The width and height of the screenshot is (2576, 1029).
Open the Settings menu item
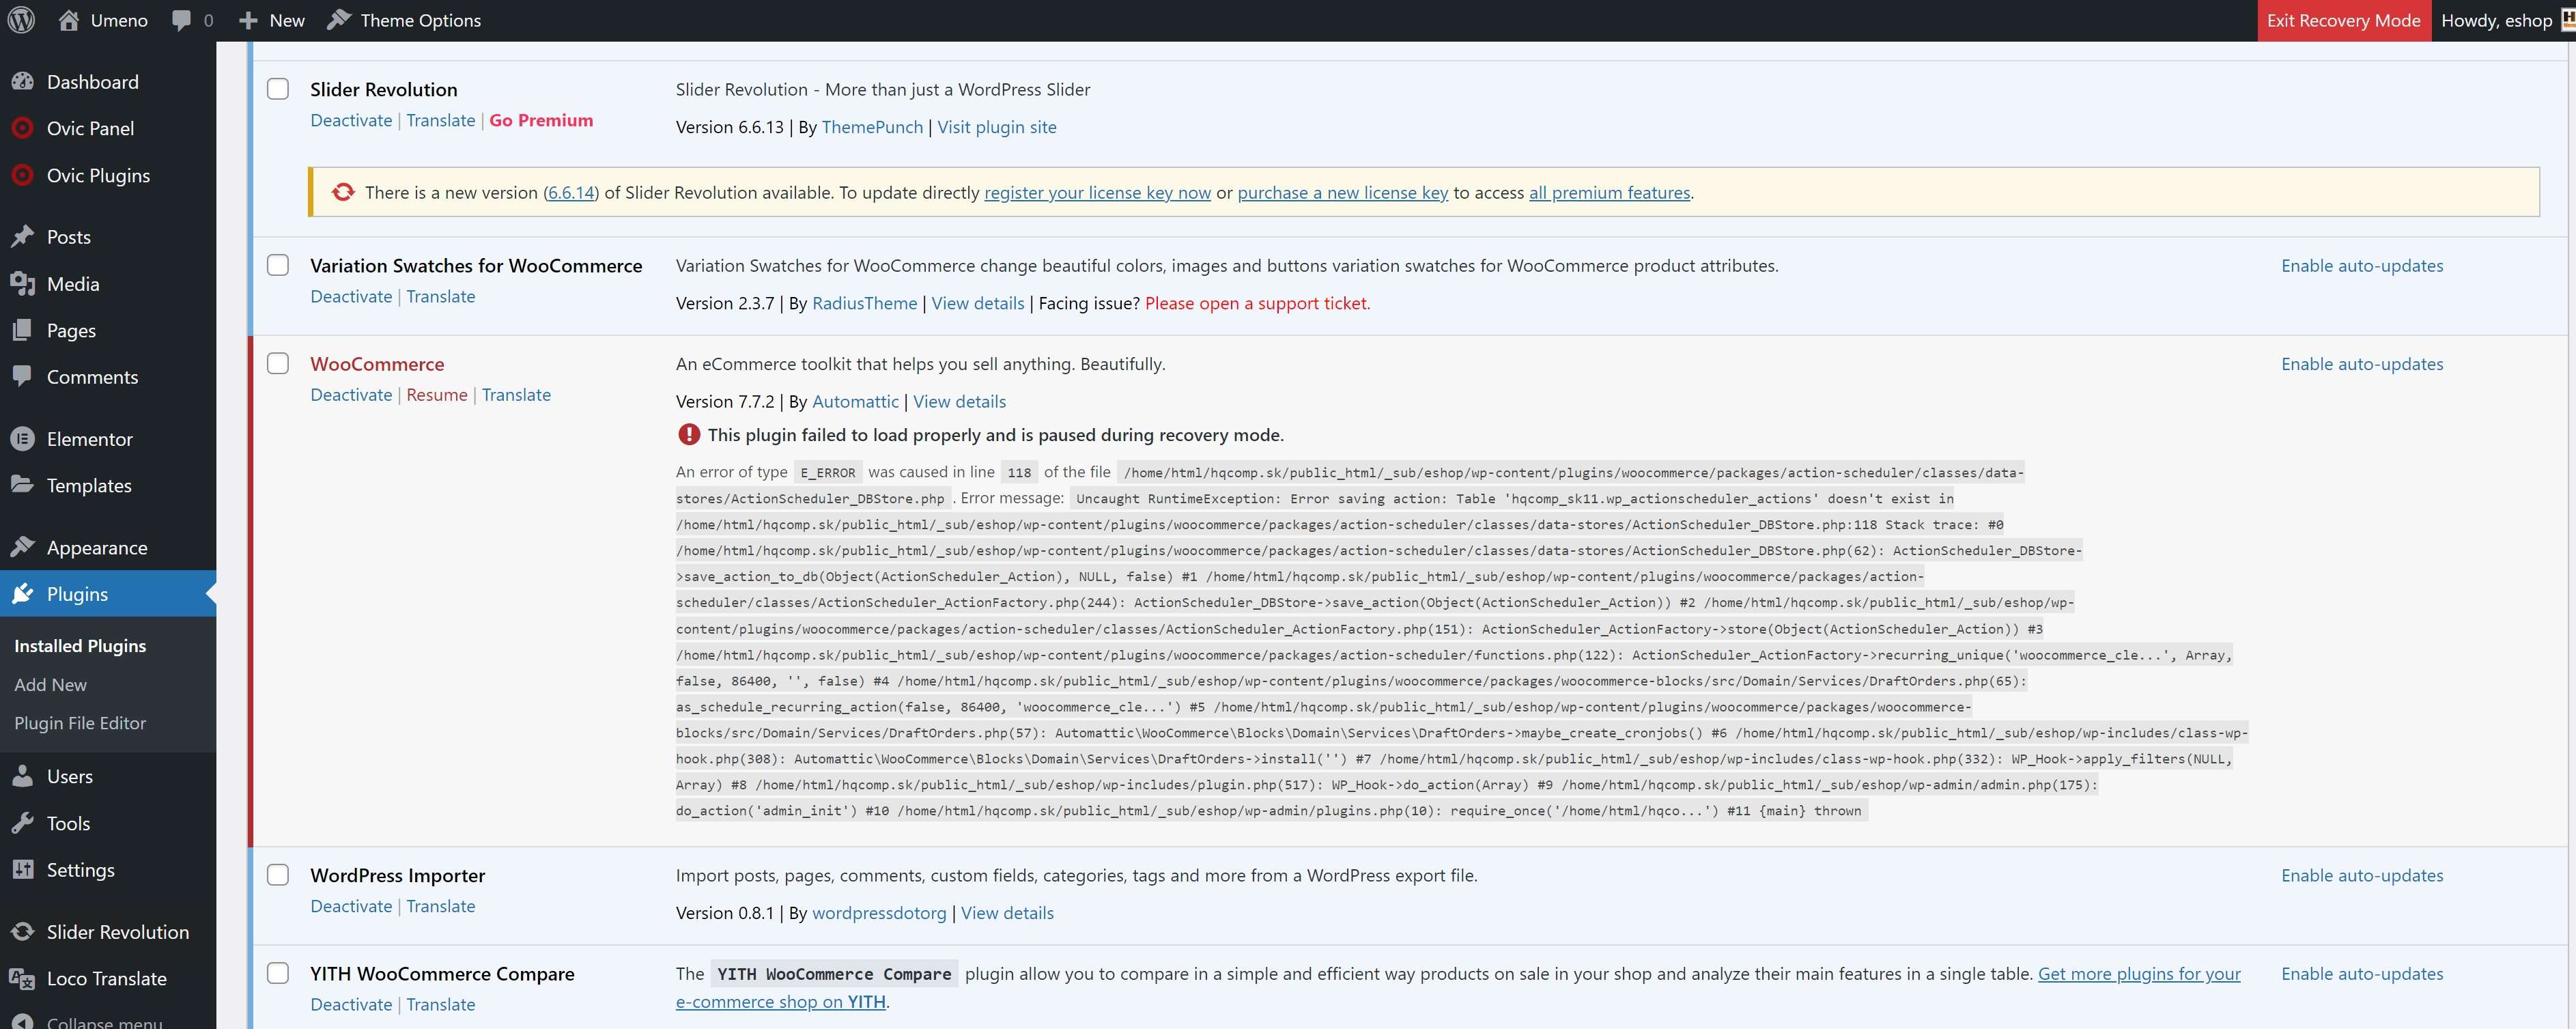108,870
